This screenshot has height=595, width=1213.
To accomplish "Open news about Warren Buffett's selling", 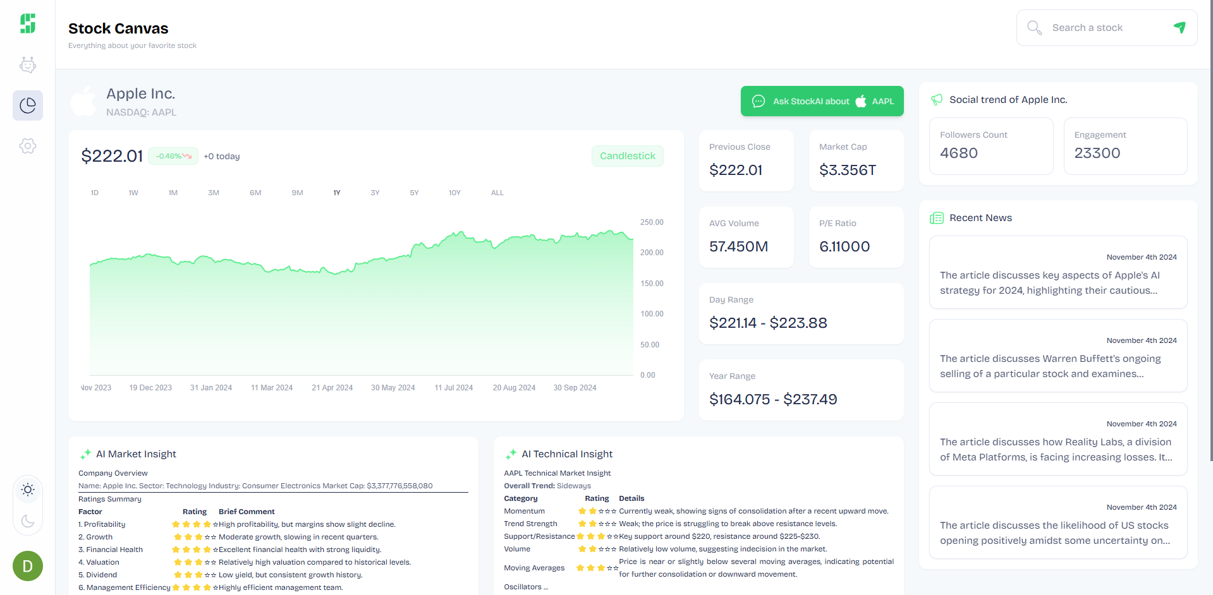I will [x=1058, y=356].
